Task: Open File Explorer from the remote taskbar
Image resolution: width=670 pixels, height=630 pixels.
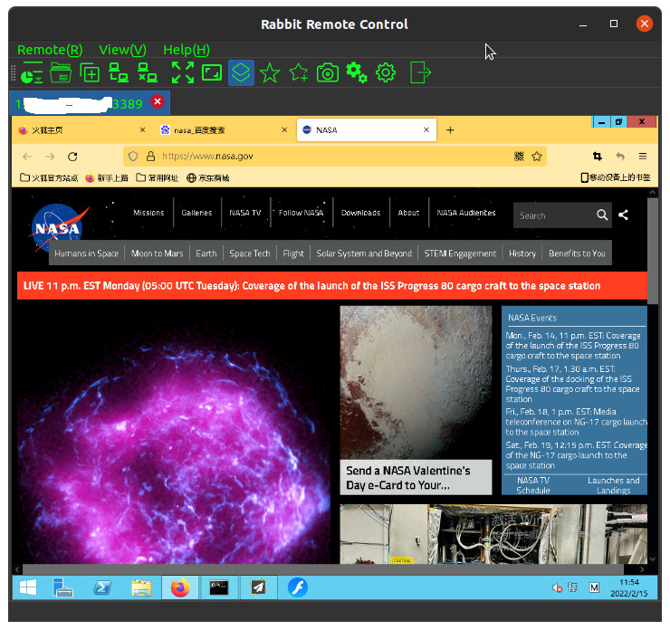Action: (x=141, y=587)
